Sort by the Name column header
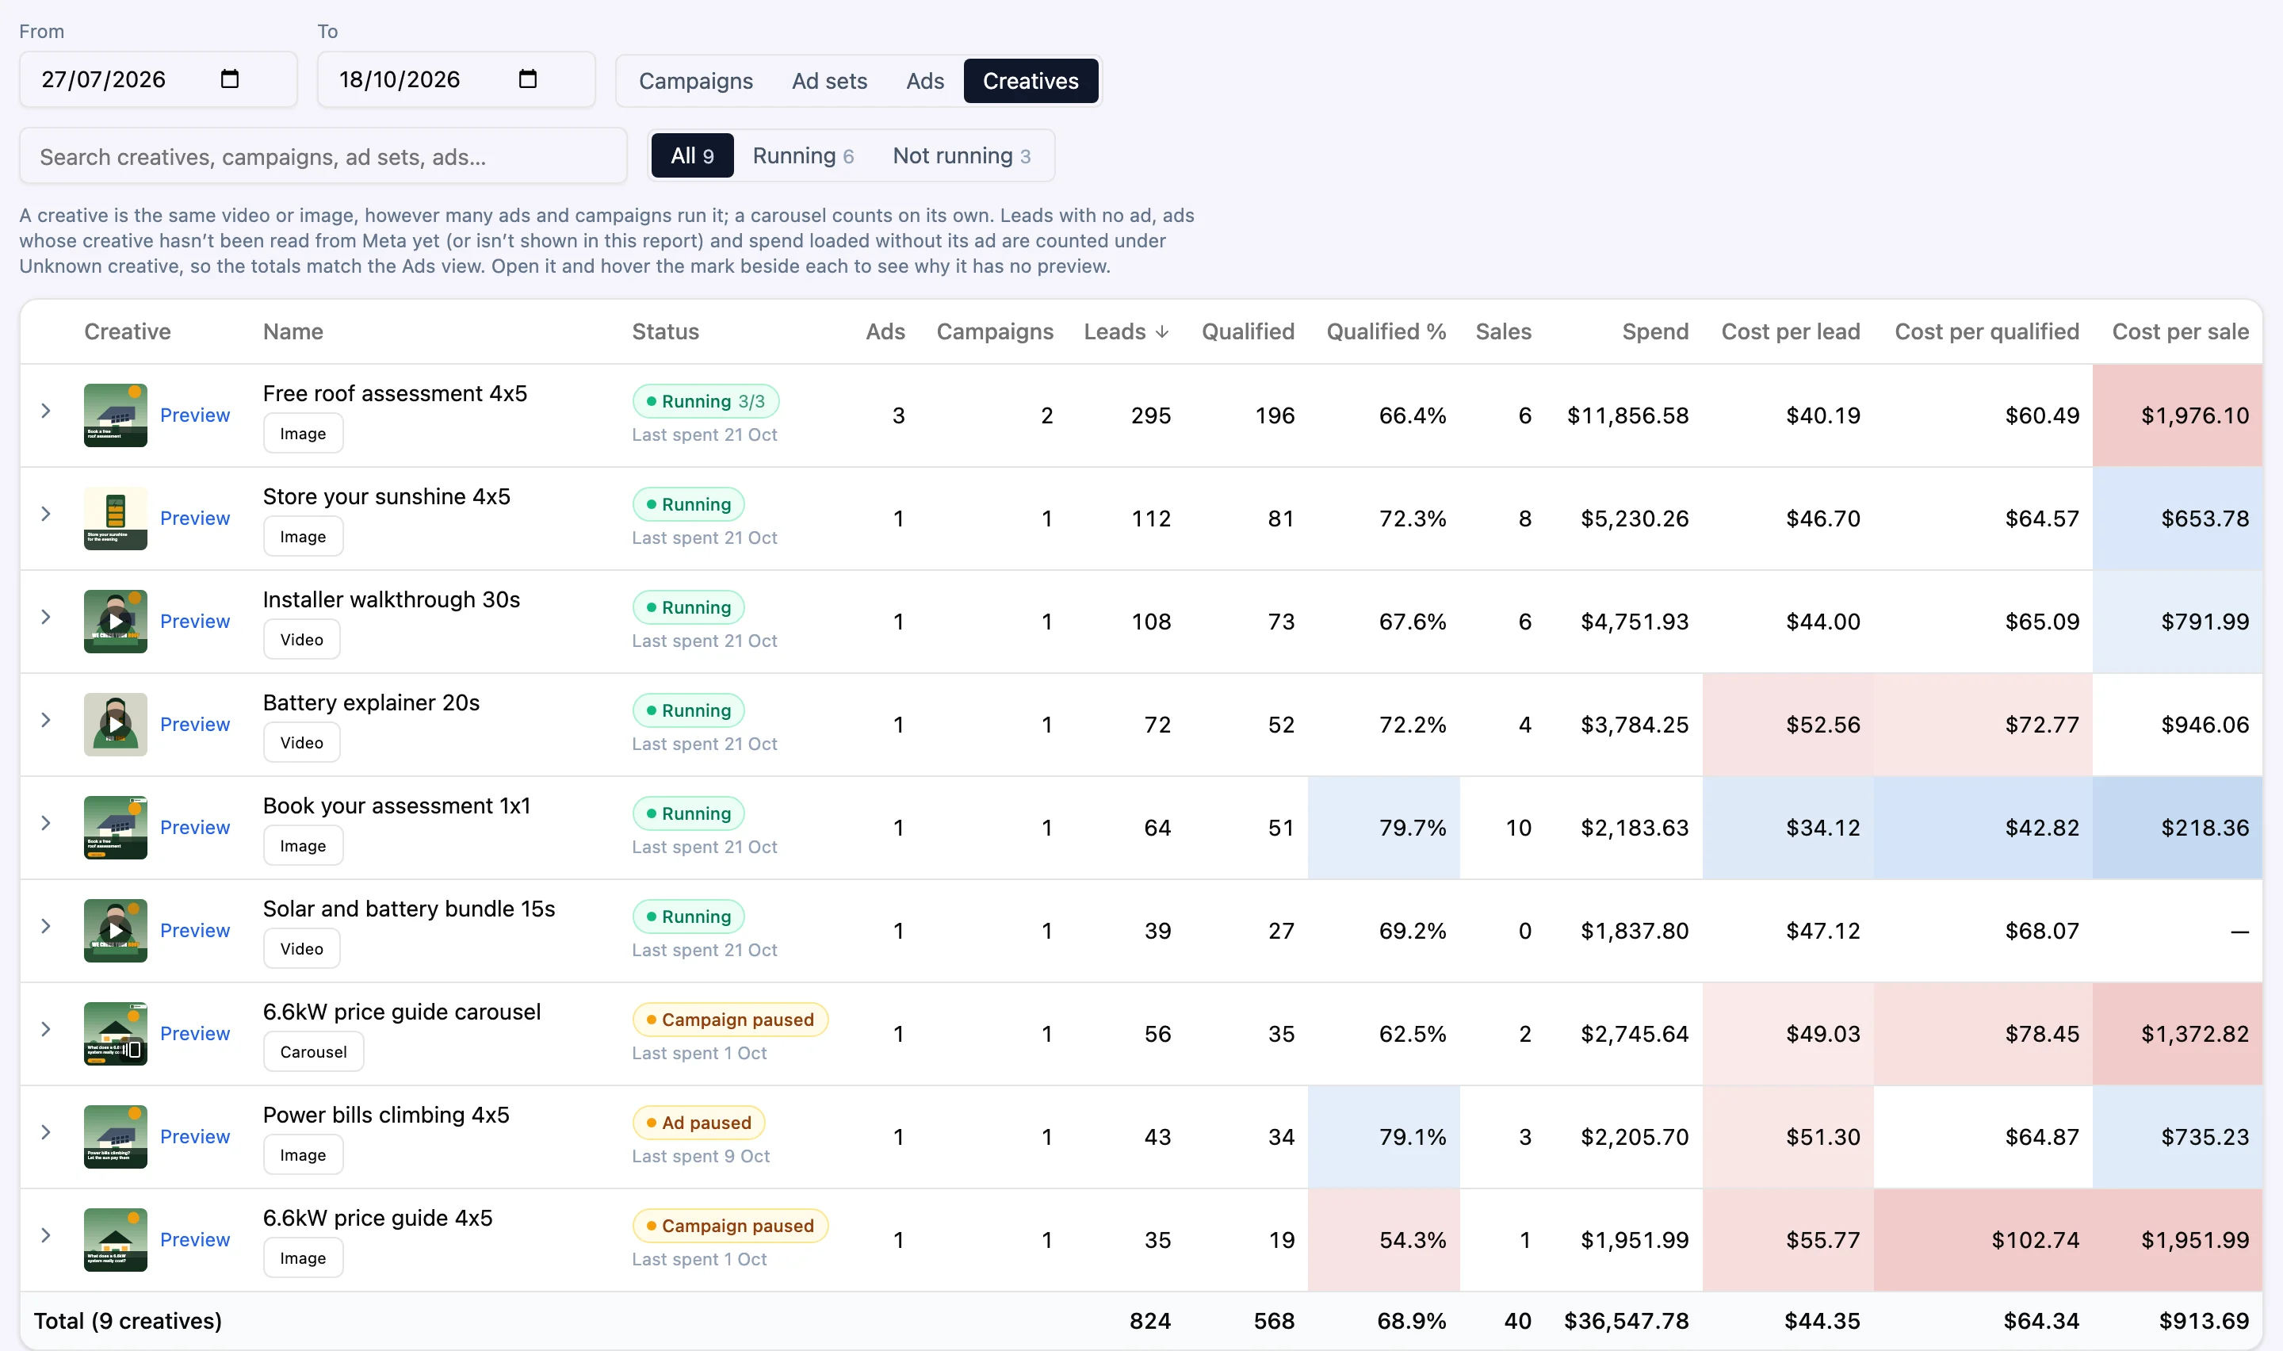2283x1351 pixels. click(x=293, y=331)
